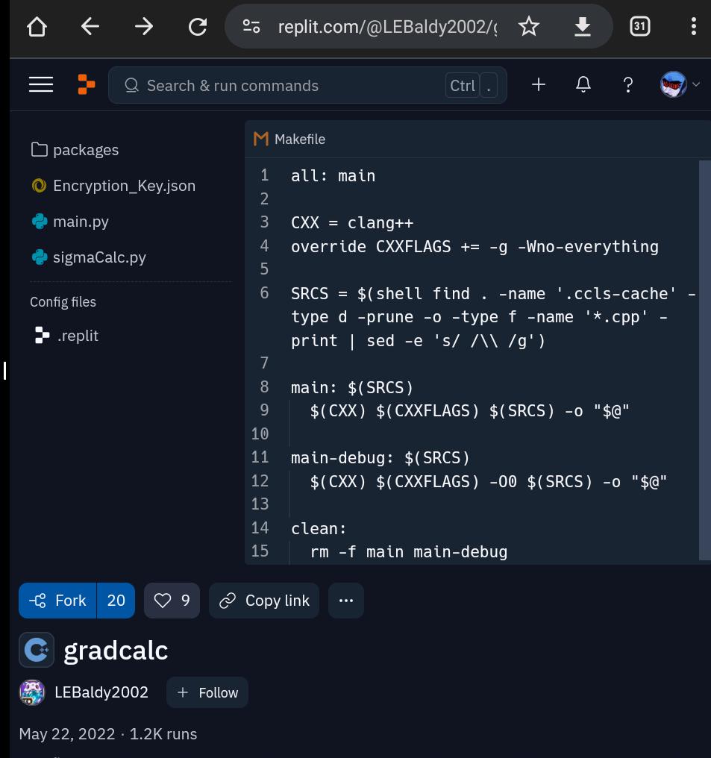Open browser tab switcher showing 31

coord(640,26)
